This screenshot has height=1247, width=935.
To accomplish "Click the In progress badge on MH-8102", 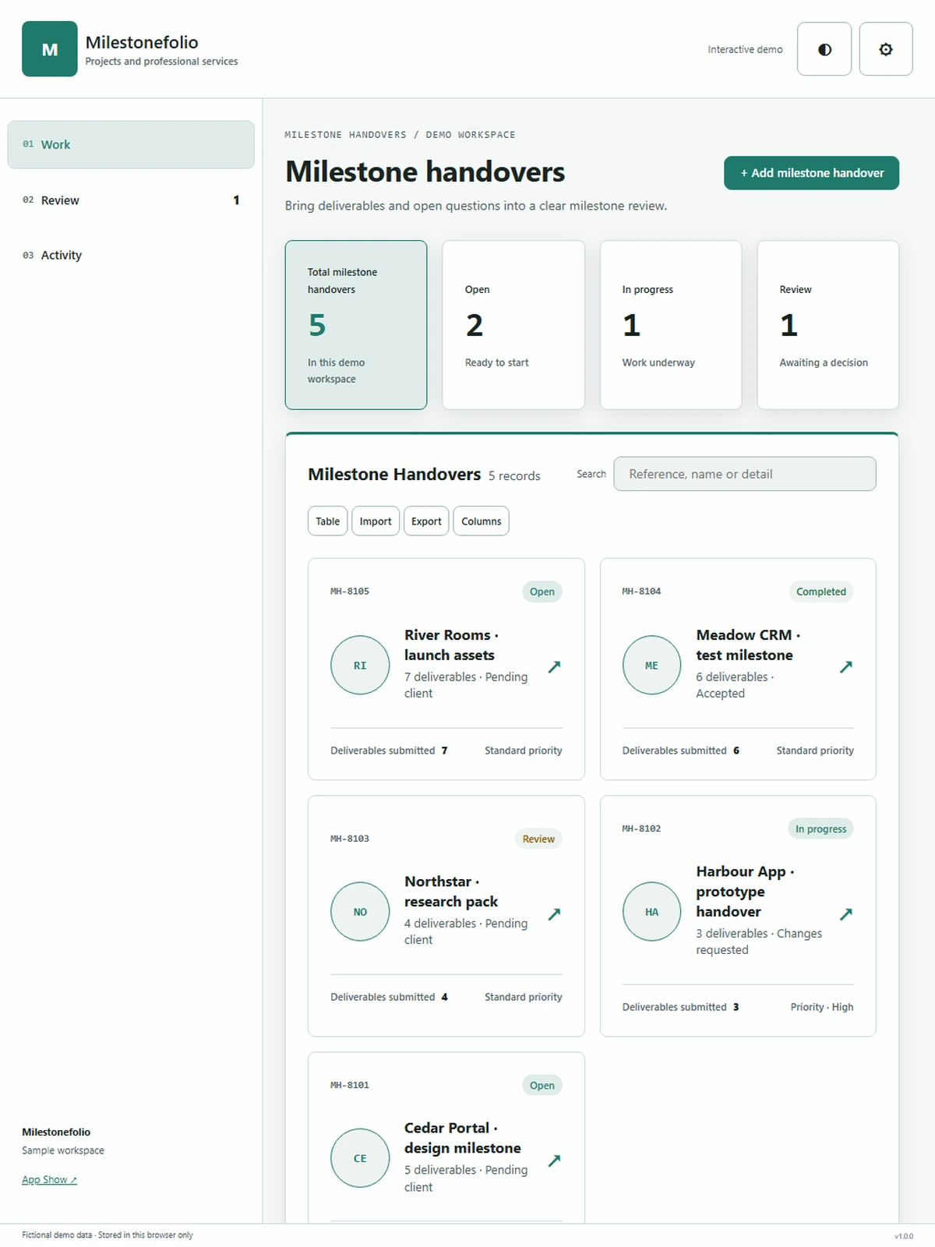I will 820,828.
